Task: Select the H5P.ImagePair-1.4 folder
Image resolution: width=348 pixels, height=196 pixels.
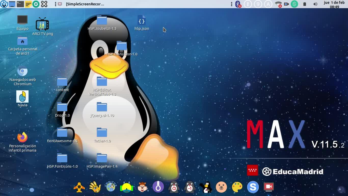Action: pyautogui.click(x=102, y=161)
